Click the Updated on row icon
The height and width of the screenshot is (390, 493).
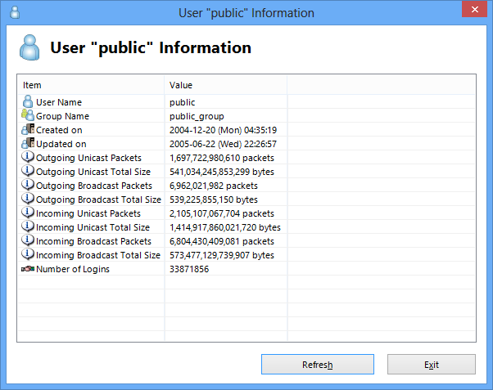coord(28,143)
